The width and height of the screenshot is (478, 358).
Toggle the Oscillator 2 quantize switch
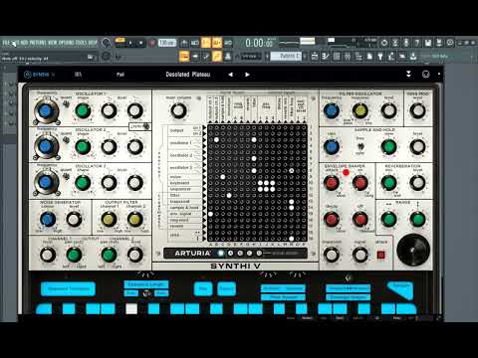66,140
